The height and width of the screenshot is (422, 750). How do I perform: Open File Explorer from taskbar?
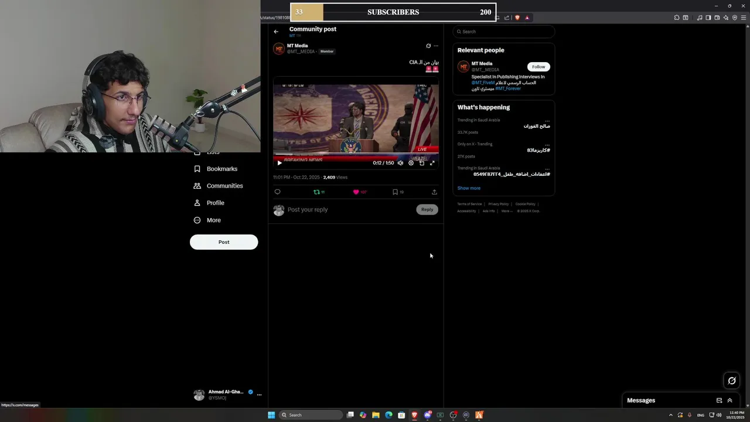click(376, 415)
